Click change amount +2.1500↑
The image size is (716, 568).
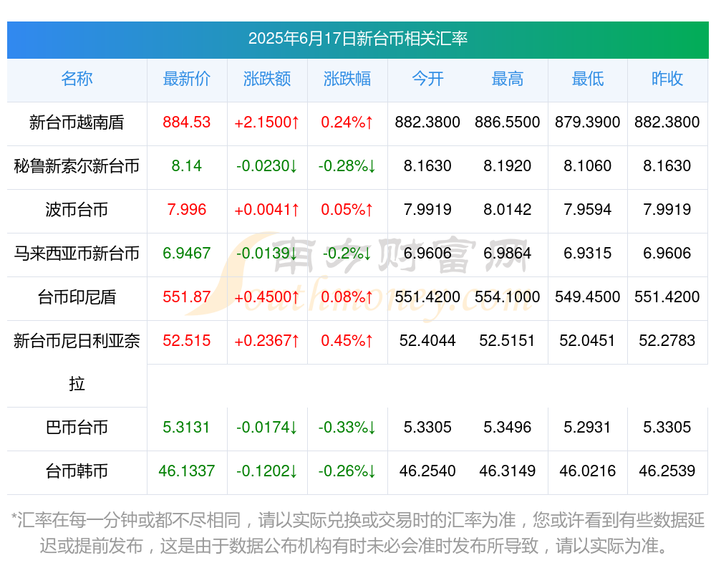267,122
